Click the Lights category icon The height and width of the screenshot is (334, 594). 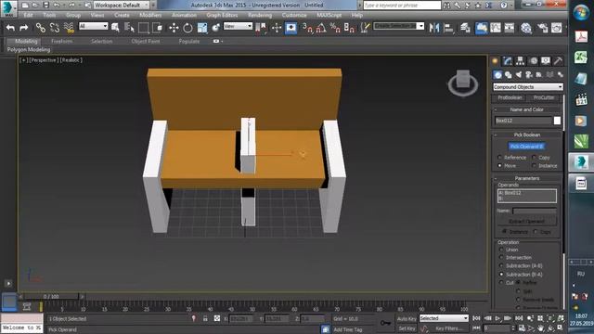(519, 74)
